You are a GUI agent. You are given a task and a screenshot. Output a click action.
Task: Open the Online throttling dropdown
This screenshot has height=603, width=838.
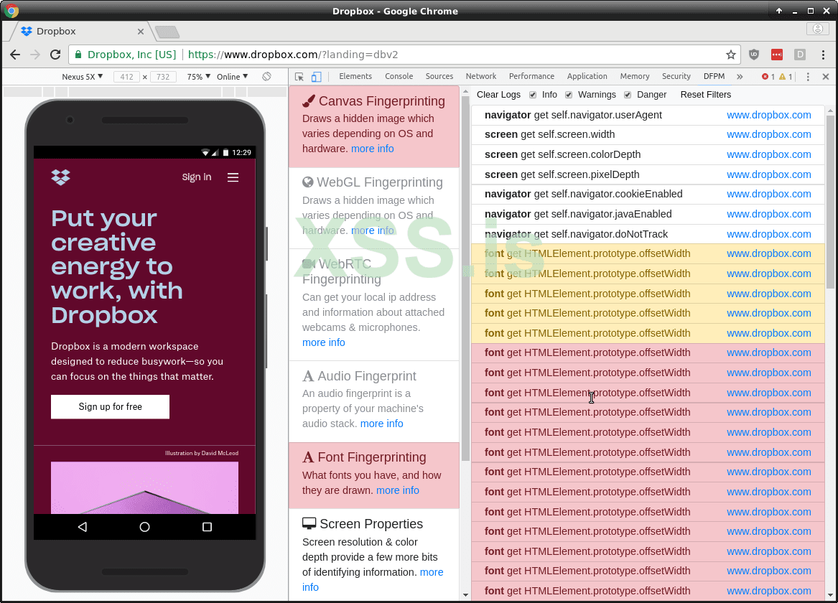point(232,76)
